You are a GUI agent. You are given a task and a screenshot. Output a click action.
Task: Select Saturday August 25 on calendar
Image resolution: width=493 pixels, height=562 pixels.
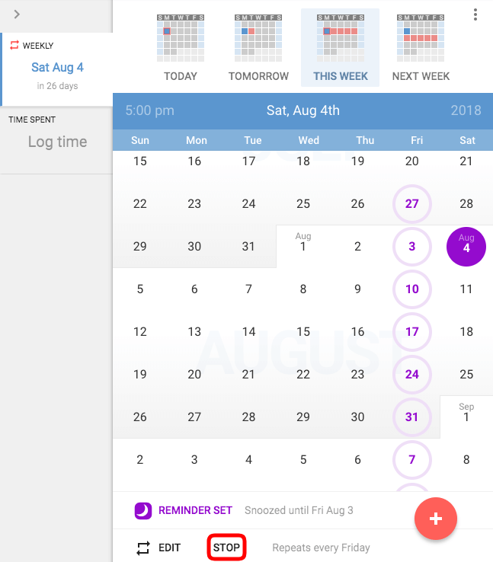click(x=466, y=375)
